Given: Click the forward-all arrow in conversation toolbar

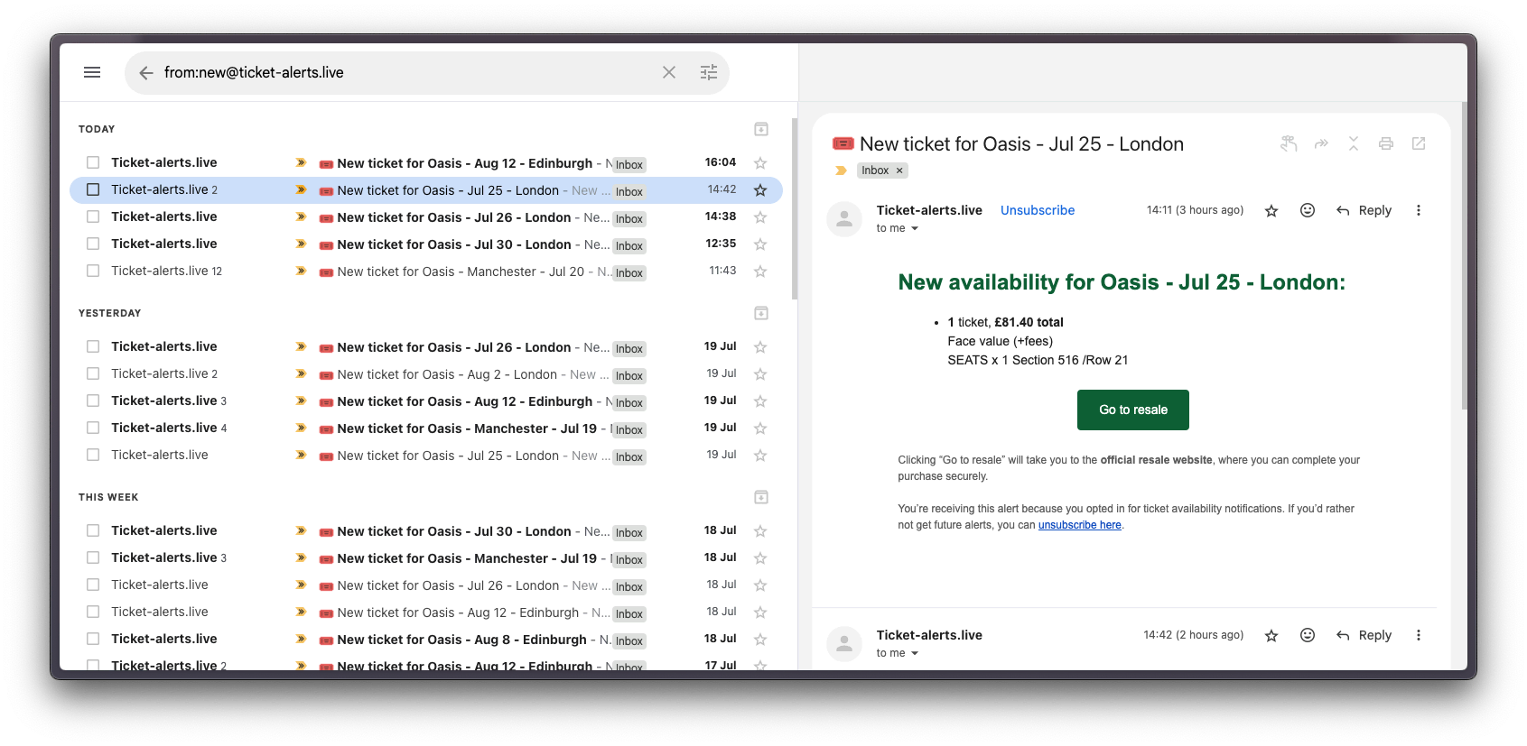Looking at the screenshot, I should (x=1321, y=143).
